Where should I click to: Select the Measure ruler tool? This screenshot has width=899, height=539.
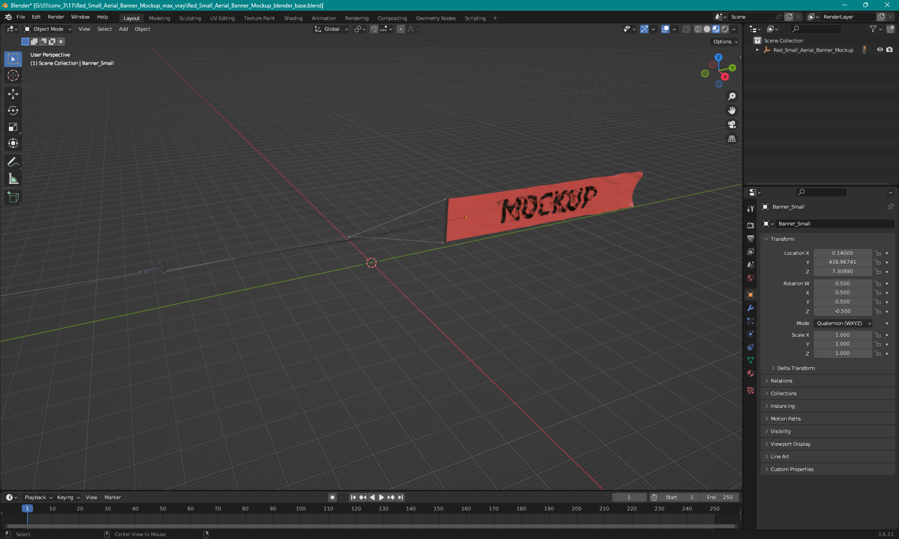(13, 179)
